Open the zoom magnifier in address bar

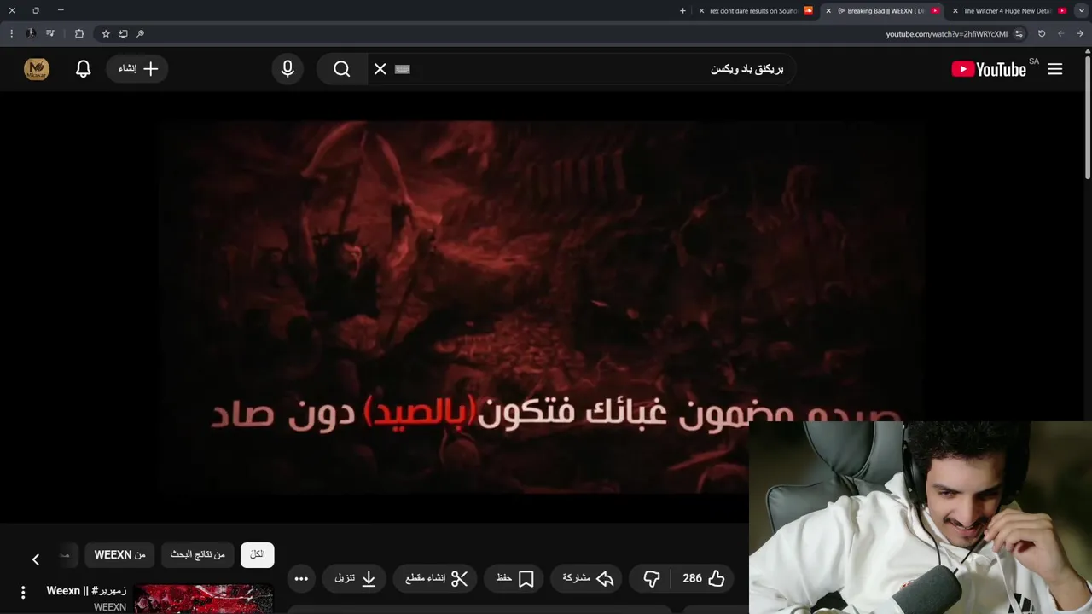pyautogui.click(x=141, y=34)
